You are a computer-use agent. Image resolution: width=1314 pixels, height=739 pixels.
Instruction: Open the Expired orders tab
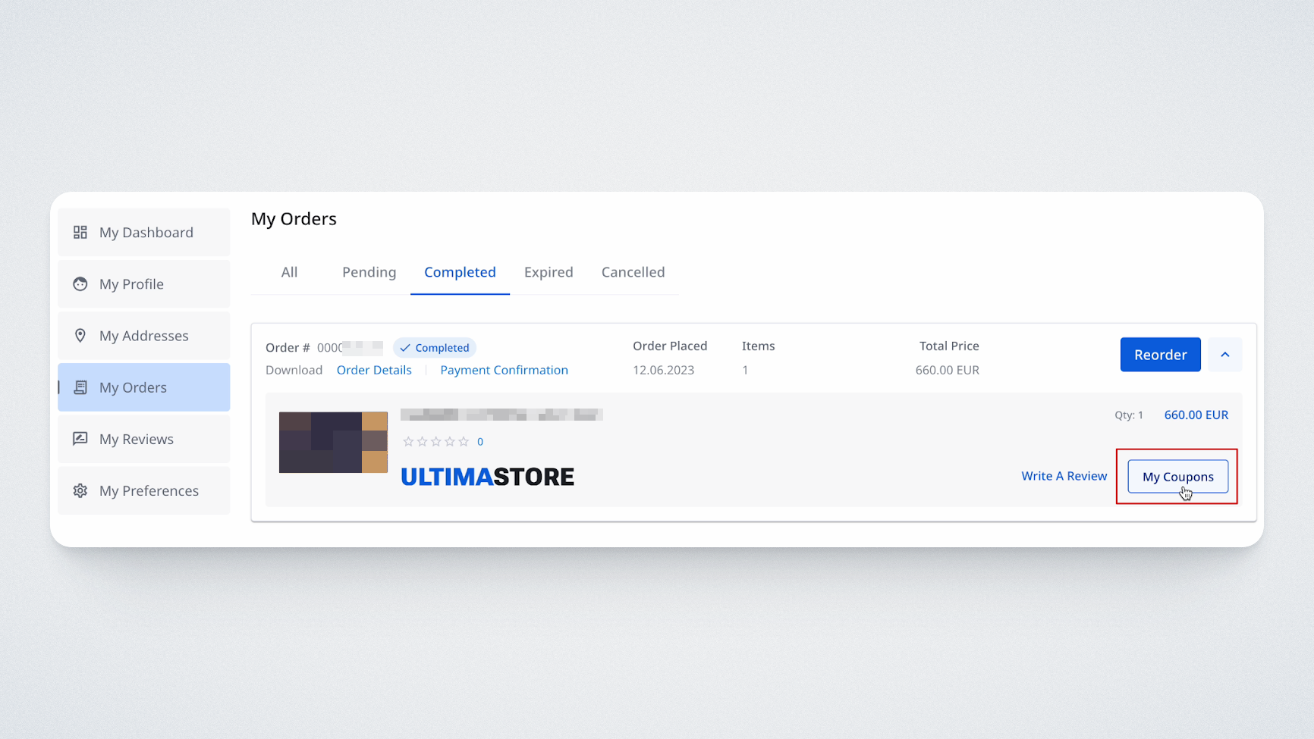point(549,272)
